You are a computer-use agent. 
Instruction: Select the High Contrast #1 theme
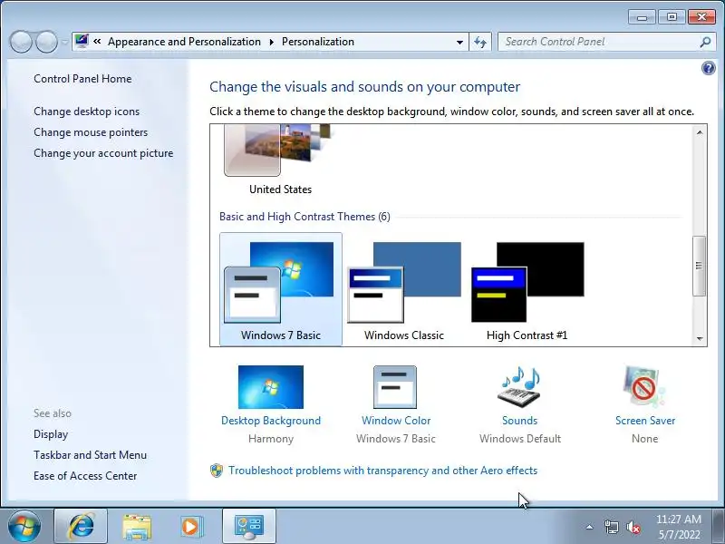coord(527,289)
